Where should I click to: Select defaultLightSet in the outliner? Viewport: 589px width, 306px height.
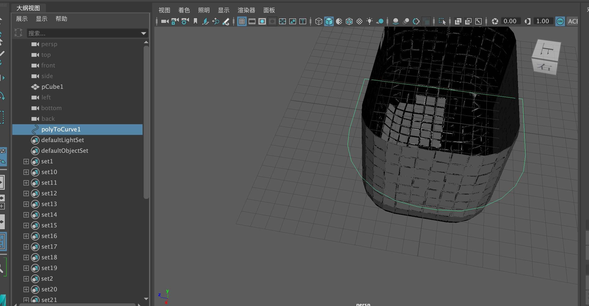pyautogui.click(x=62, y=140)
